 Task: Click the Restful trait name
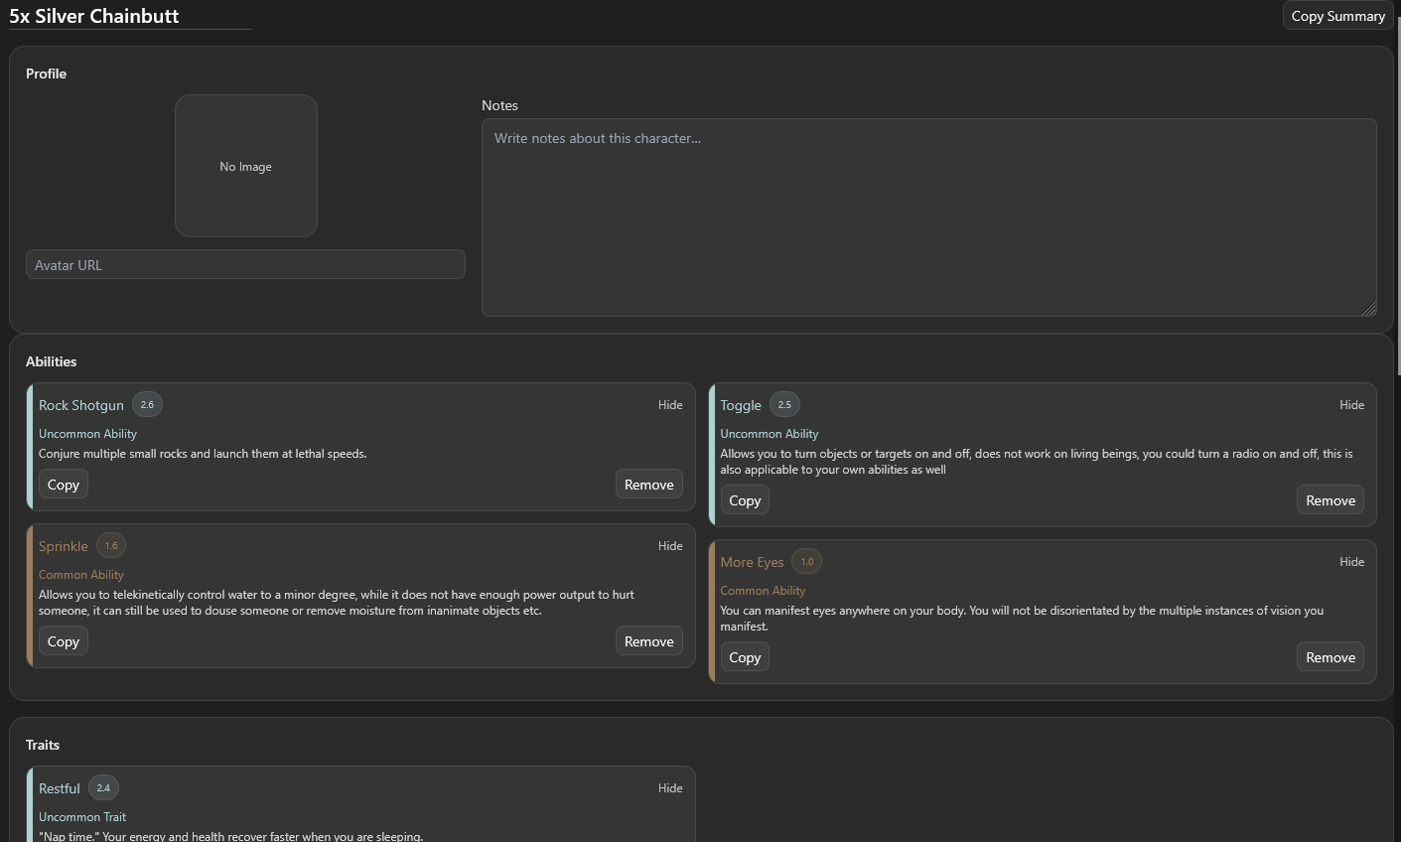[60, 788]
